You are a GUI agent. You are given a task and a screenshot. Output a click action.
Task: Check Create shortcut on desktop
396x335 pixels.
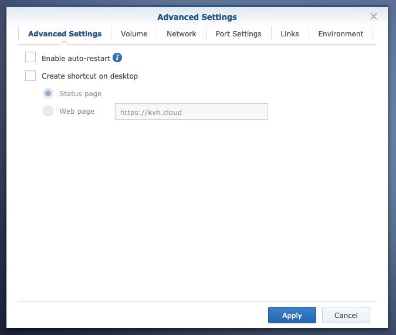coord(31,76)
